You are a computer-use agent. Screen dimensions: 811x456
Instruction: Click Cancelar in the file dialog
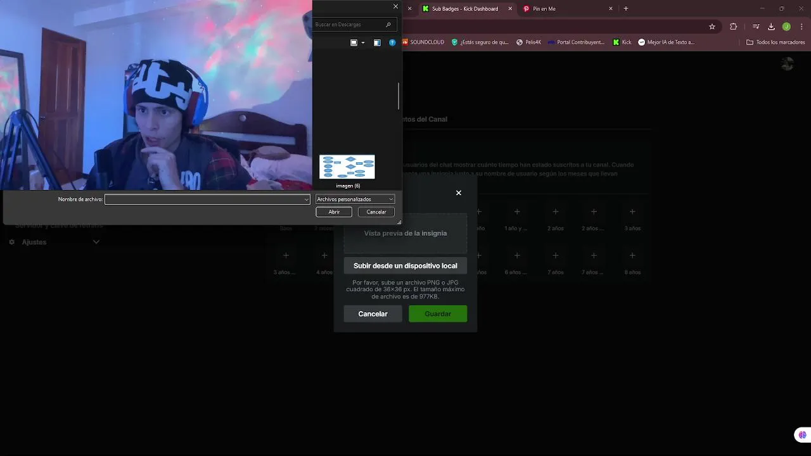pos(376,212)
